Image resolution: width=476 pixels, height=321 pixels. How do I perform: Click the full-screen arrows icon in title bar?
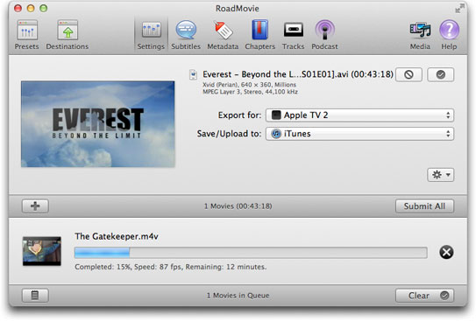459,8
